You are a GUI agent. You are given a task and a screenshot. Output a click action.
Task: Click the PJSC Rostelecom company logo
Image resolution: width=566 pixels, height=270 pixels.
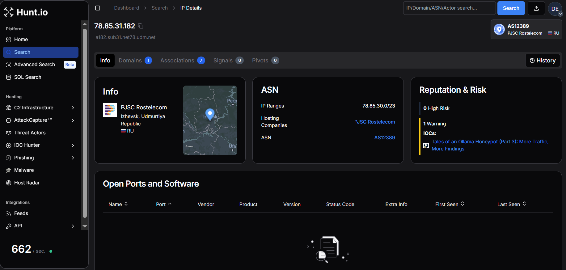(110, 110)
